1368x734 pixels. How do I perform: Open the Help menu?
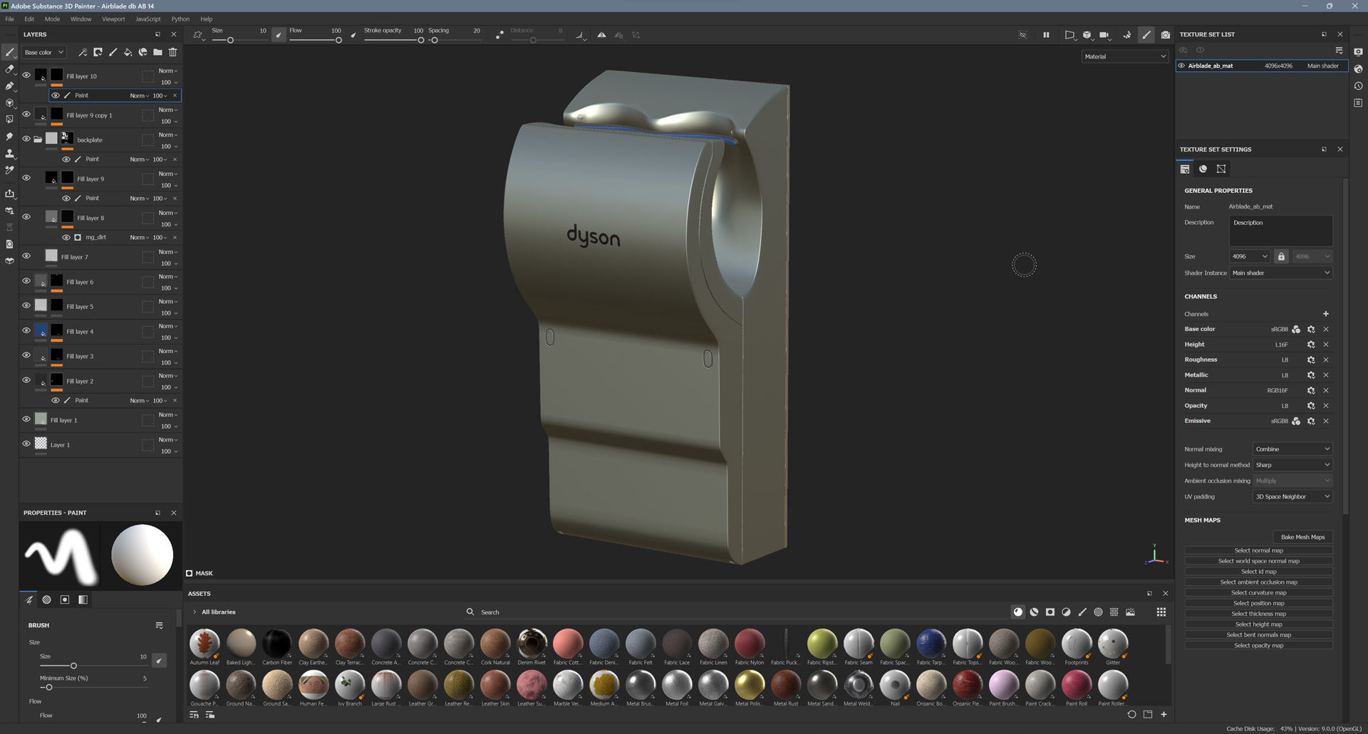(207, 19)
